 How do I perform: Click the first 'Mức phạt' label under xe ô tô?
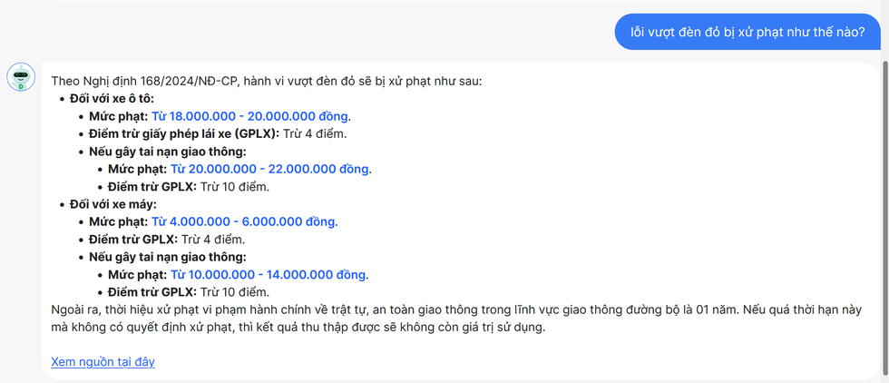[x=118, y=116]
